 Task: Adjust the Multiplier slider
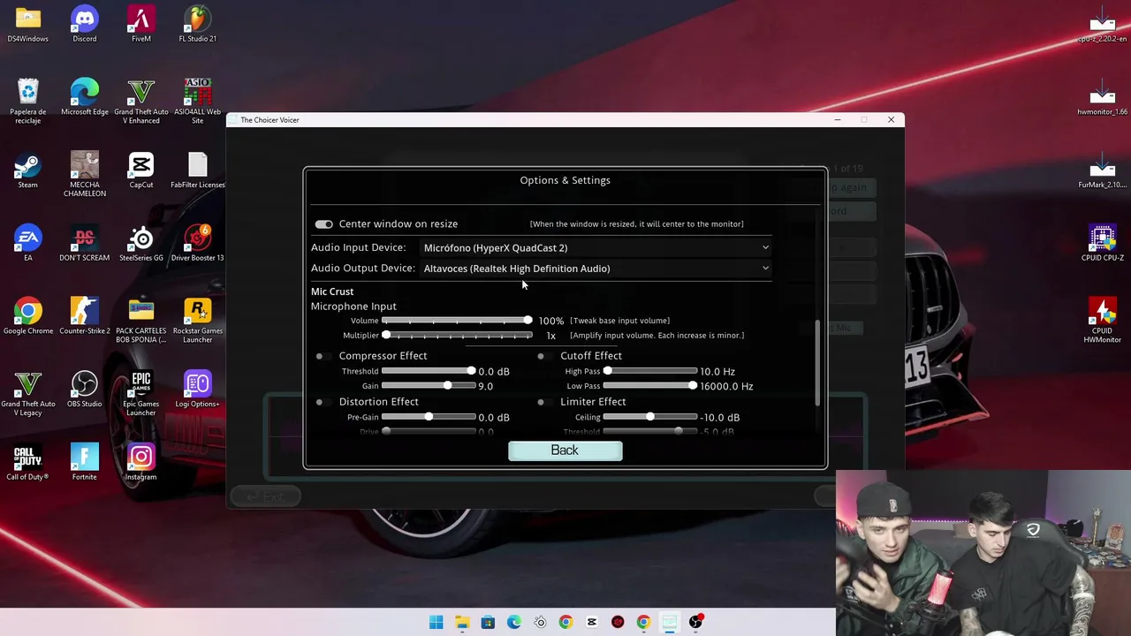pos(457,336)
